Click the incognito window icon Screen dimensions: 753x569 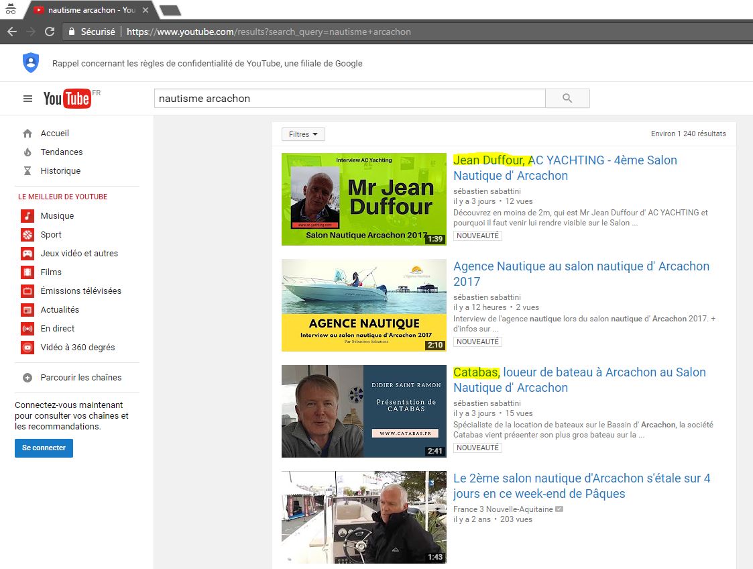coord(11,9)
